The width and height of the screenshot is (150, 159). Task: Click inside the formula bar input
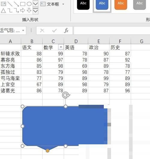coord(112,31)
